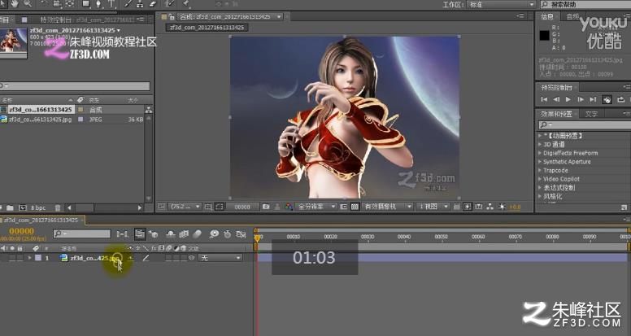Select the timeline tab zf3d_com_201271661313425
Screen dimensions: 631x336
41,220
